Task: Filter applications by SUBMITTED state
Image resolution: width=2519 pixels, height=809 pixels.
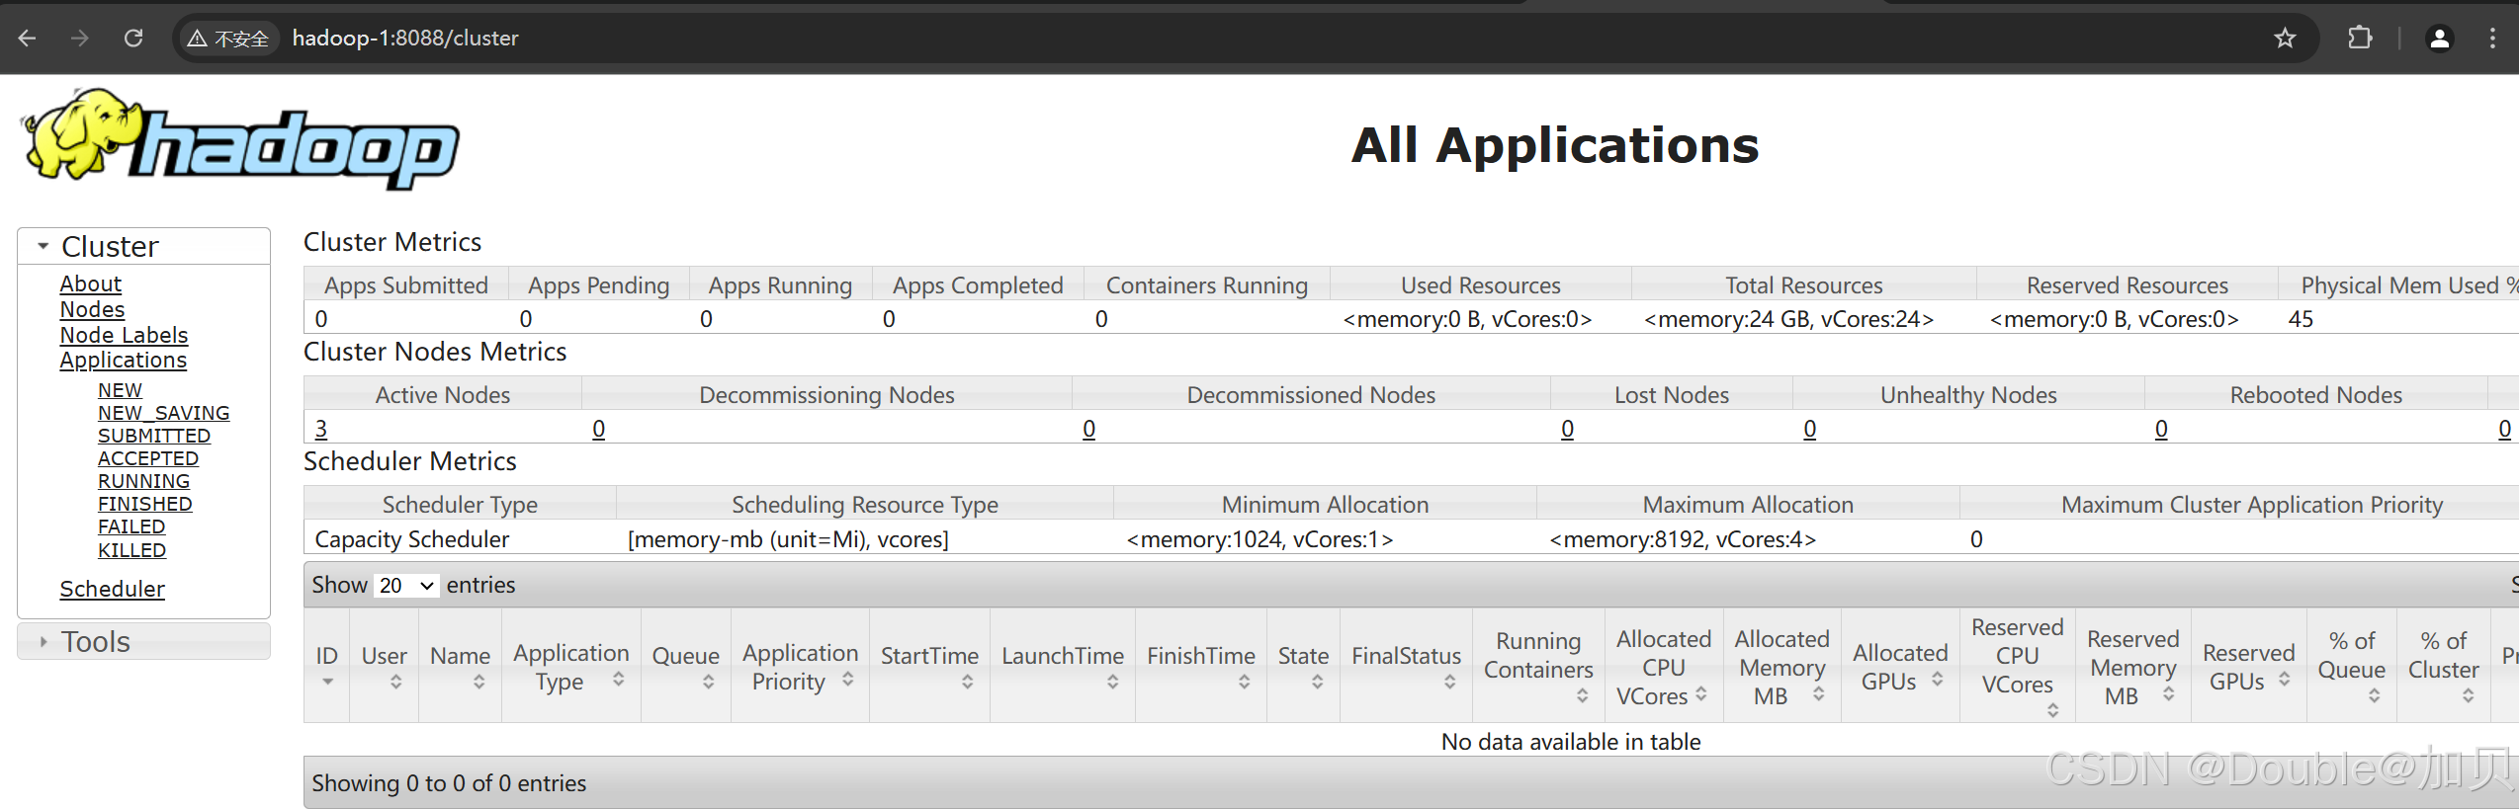Action: coord(153,436)
